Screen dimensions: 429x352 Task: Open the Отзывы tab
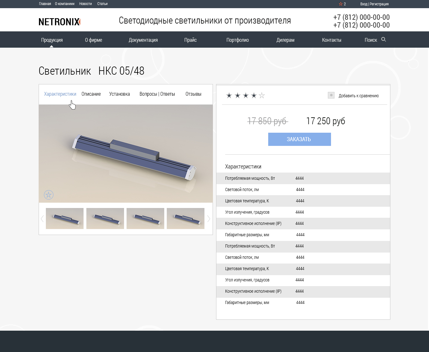[x=193, y=94]
